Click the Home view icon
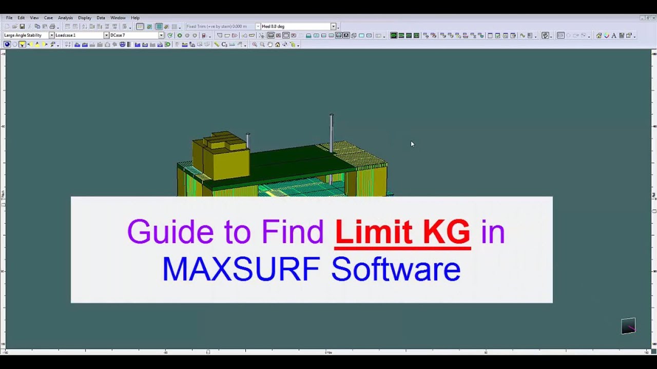Image resolution: width=657 pixels, height=369 pixels. pyautogui.click(x=277, y=45)
